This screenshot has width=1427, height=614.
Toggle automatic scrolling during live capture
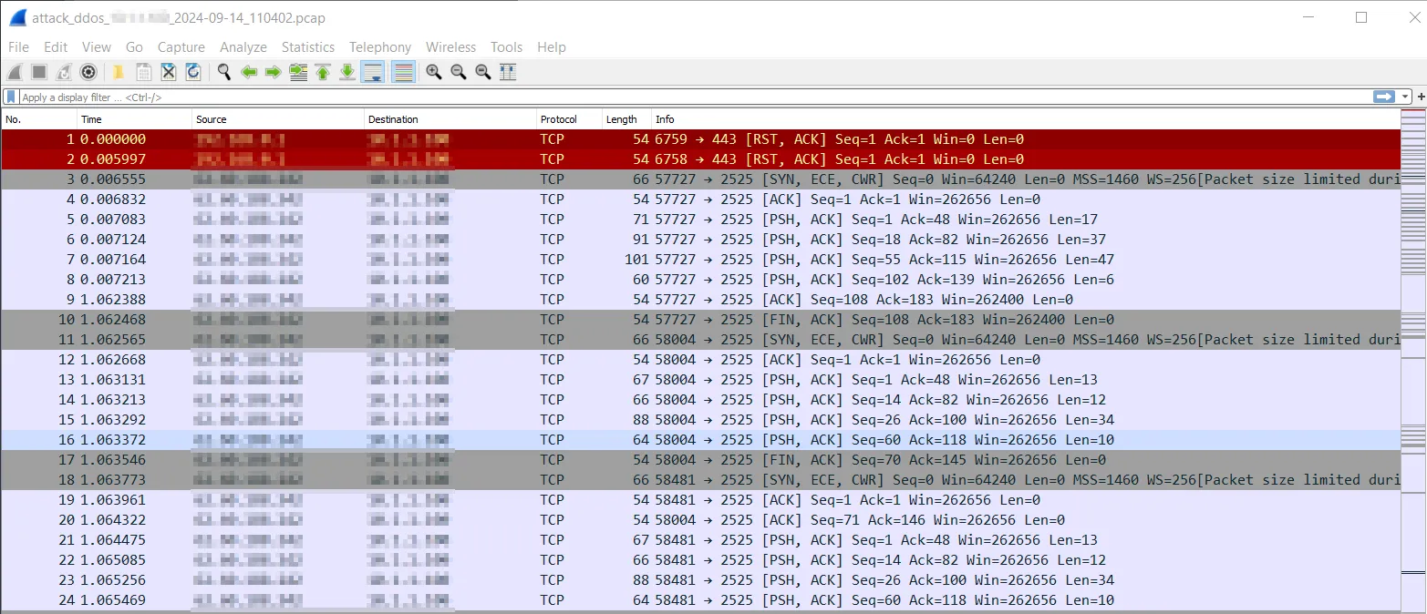[373, 72]
